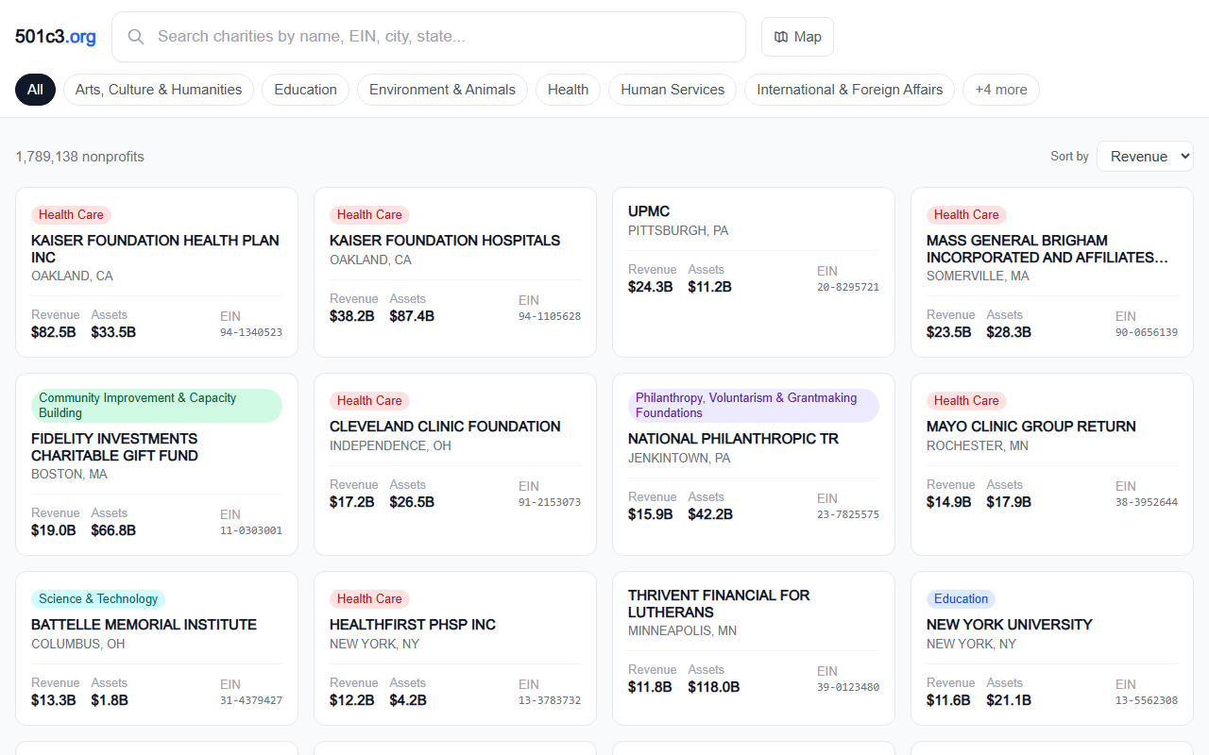
Task: Open Mass General Brigham Incorporated title
Action: coord(1047,249)
